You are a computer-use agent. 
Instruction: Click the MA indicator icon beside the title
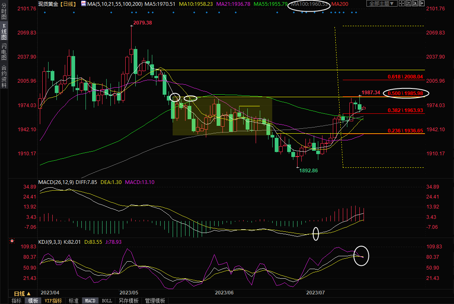click(x=83, y=4)
